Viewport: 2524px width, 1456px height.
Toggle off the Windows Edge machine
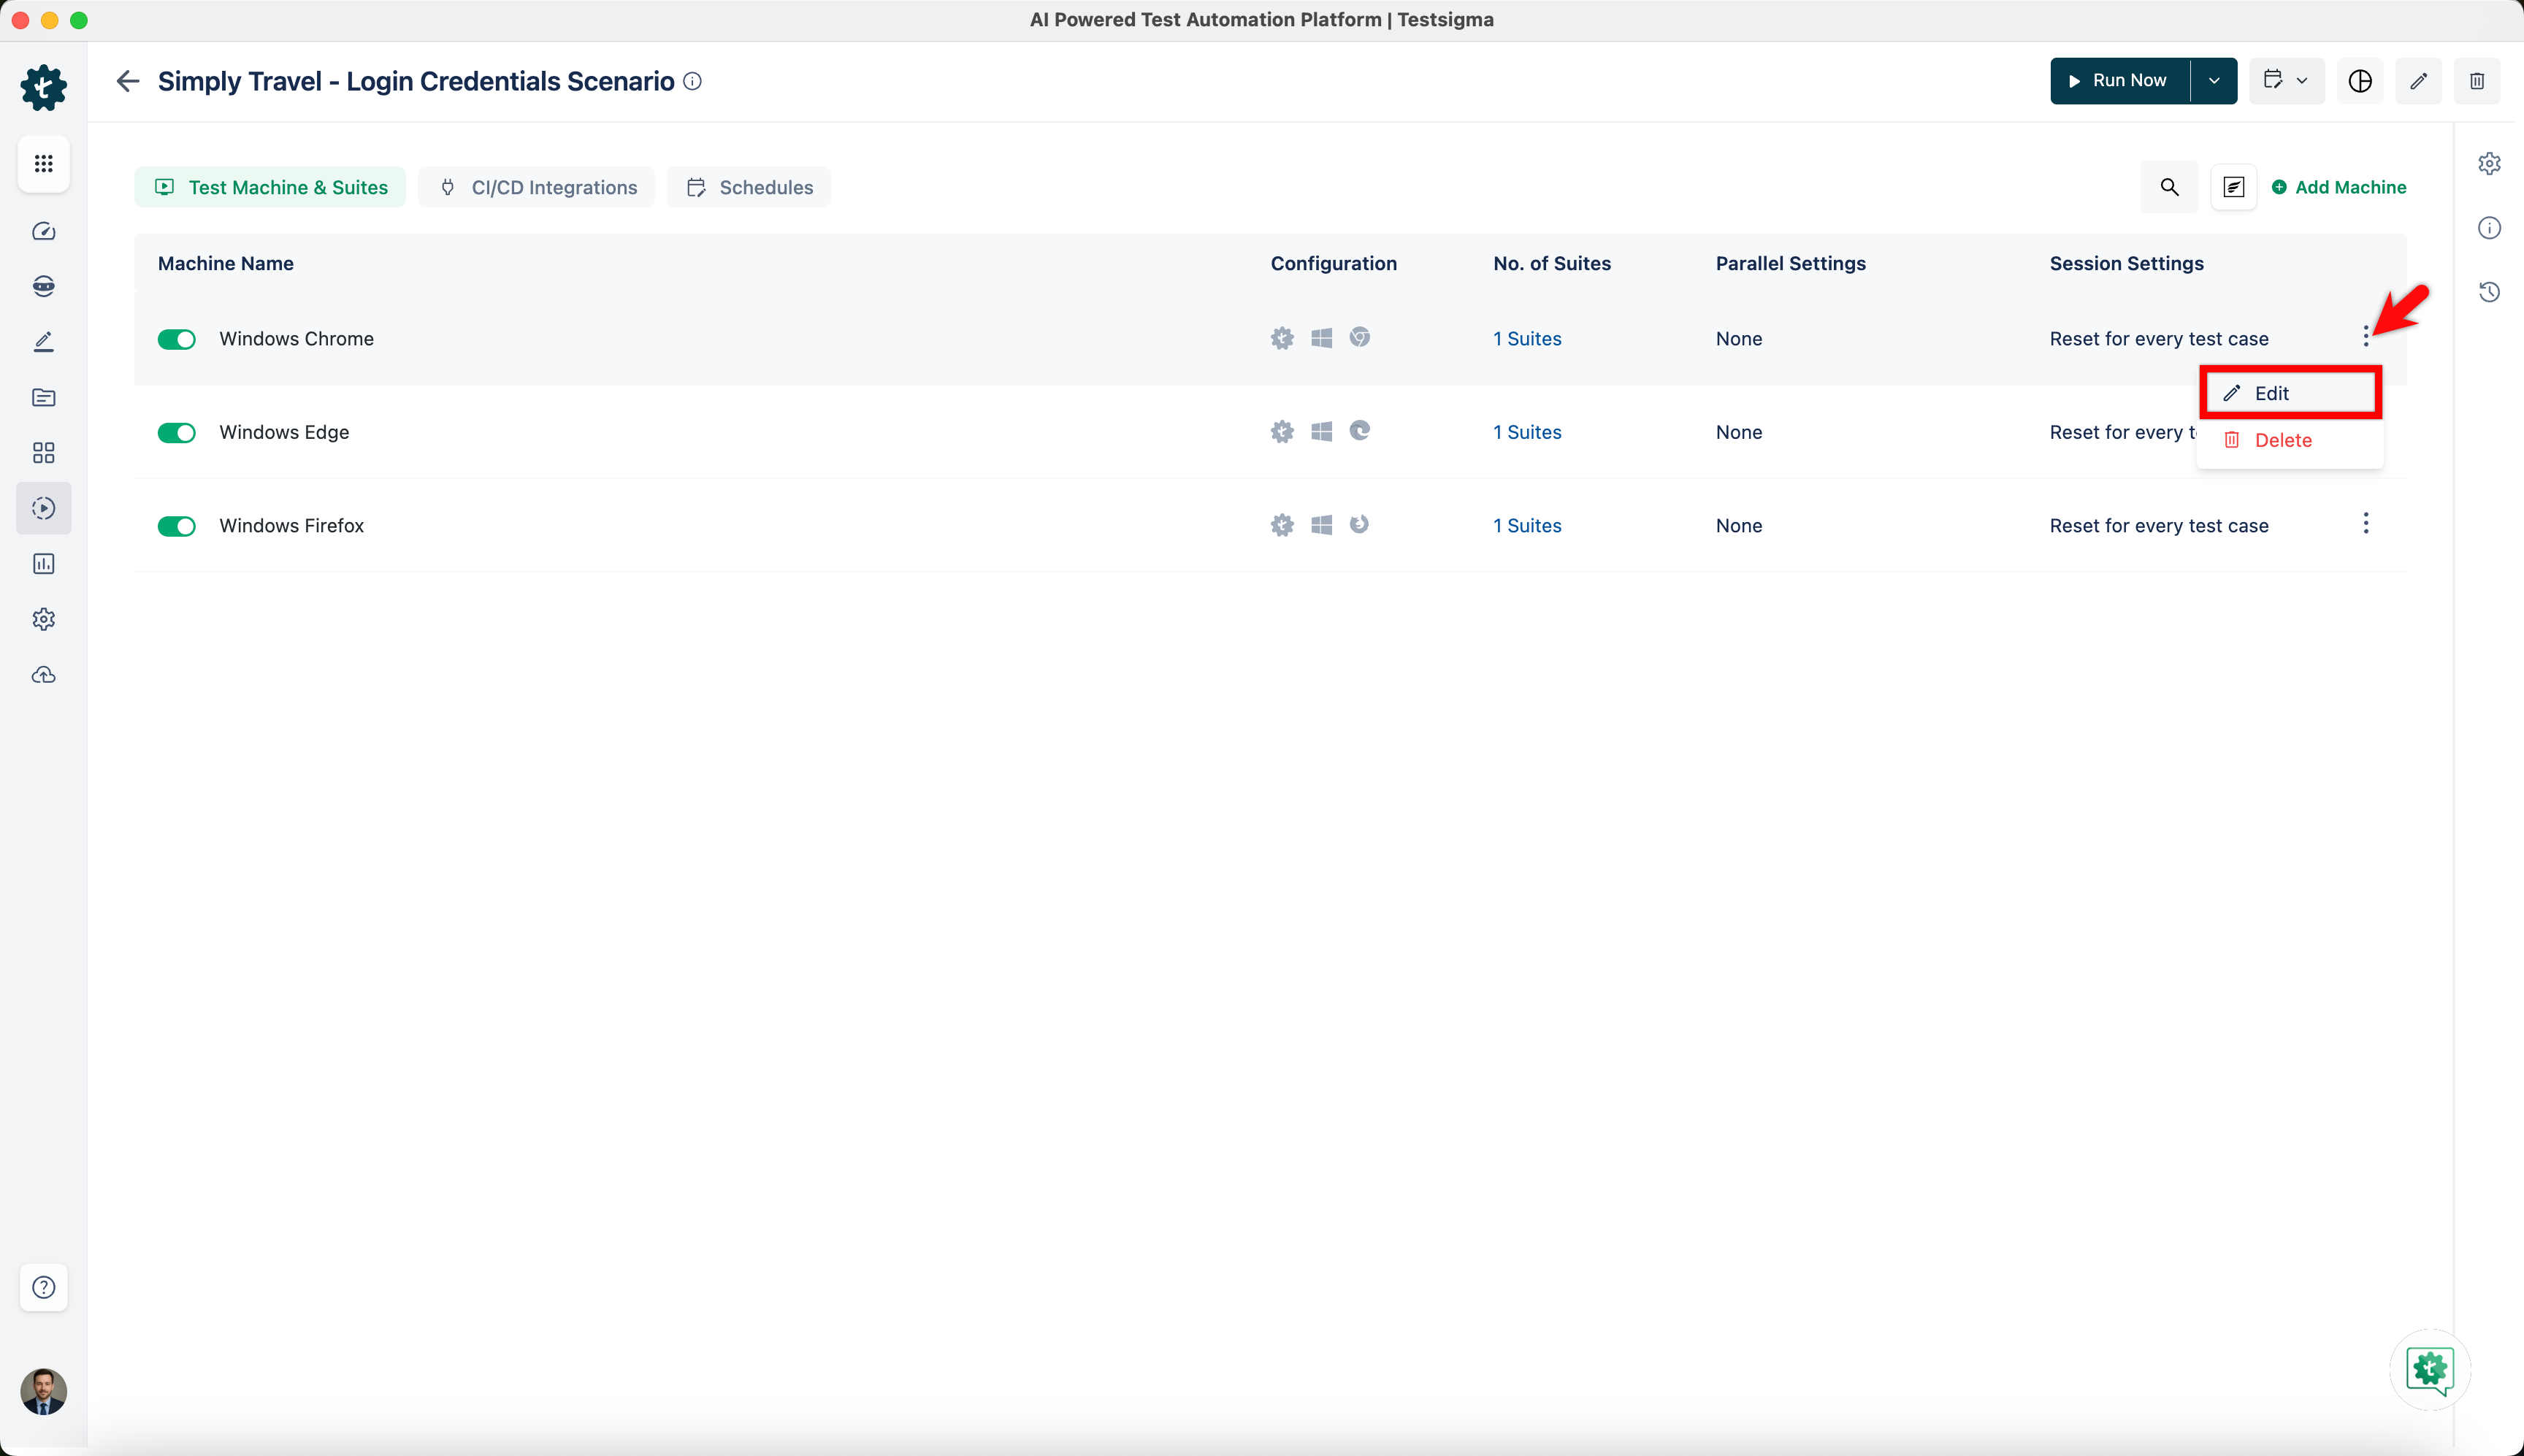[177, 433]
